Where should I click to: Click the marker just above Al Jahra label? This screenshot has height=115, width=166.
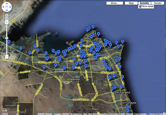tap(9, 42)
